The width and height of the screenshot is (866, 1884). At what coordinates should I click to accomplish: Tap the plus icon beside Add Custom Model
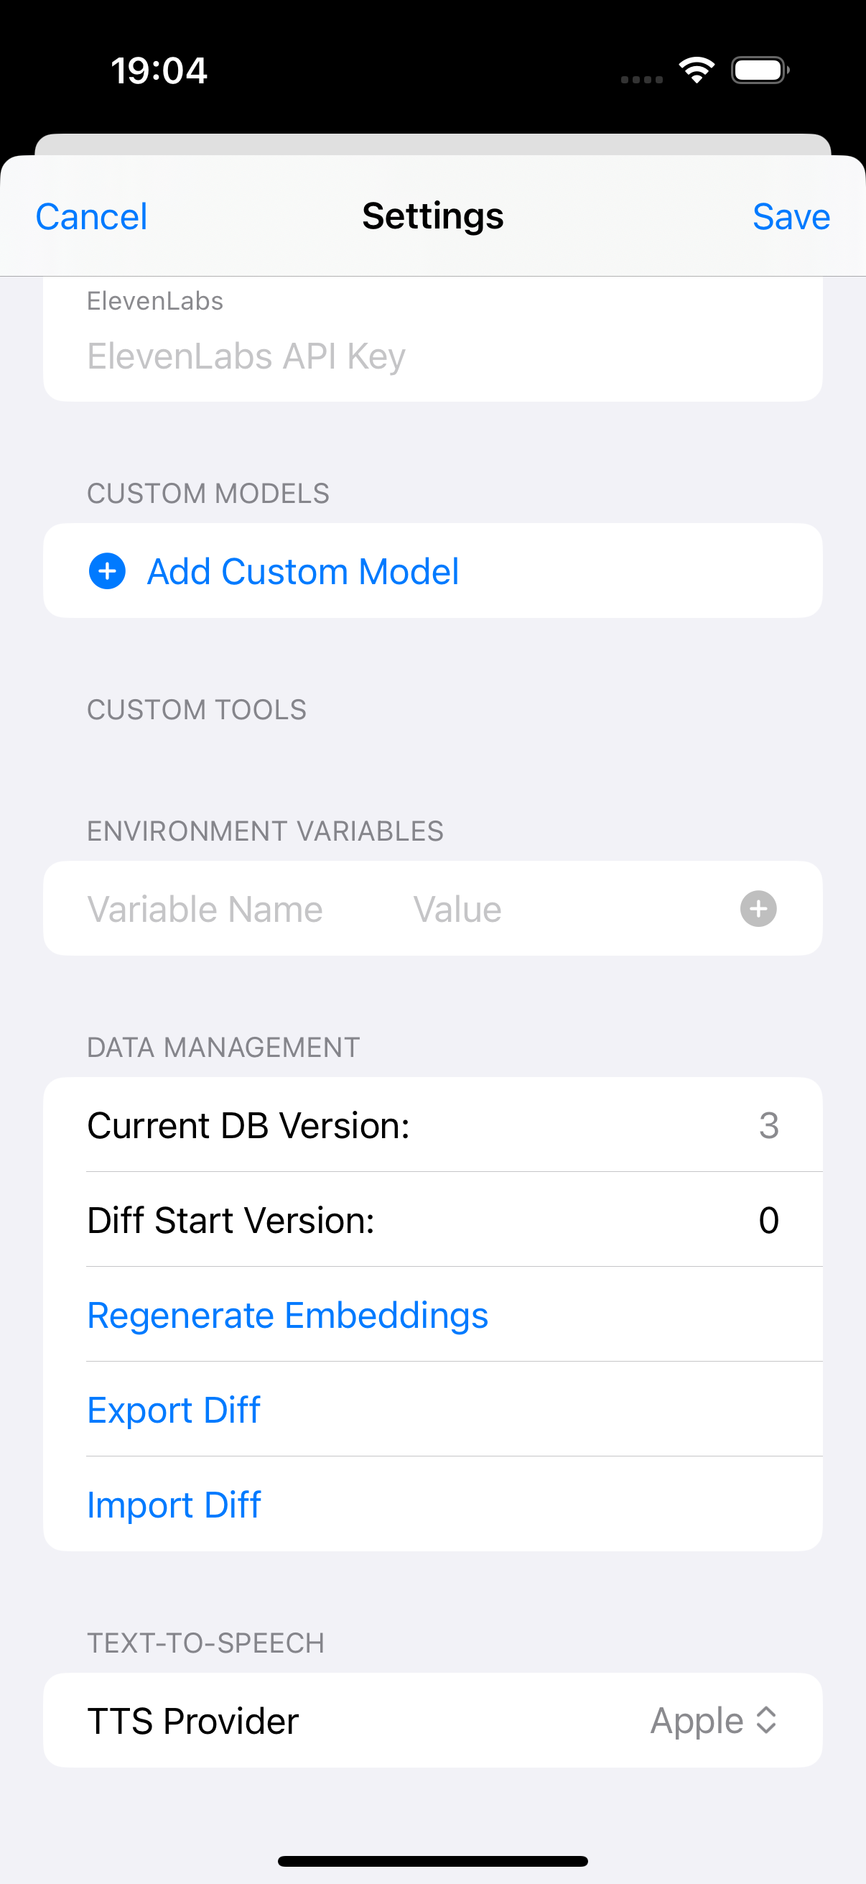click(x=107, y=571)
